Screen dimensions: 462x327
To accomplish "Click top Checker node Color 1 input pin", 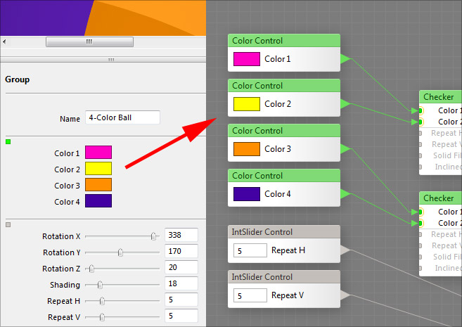I will [421, 110].
